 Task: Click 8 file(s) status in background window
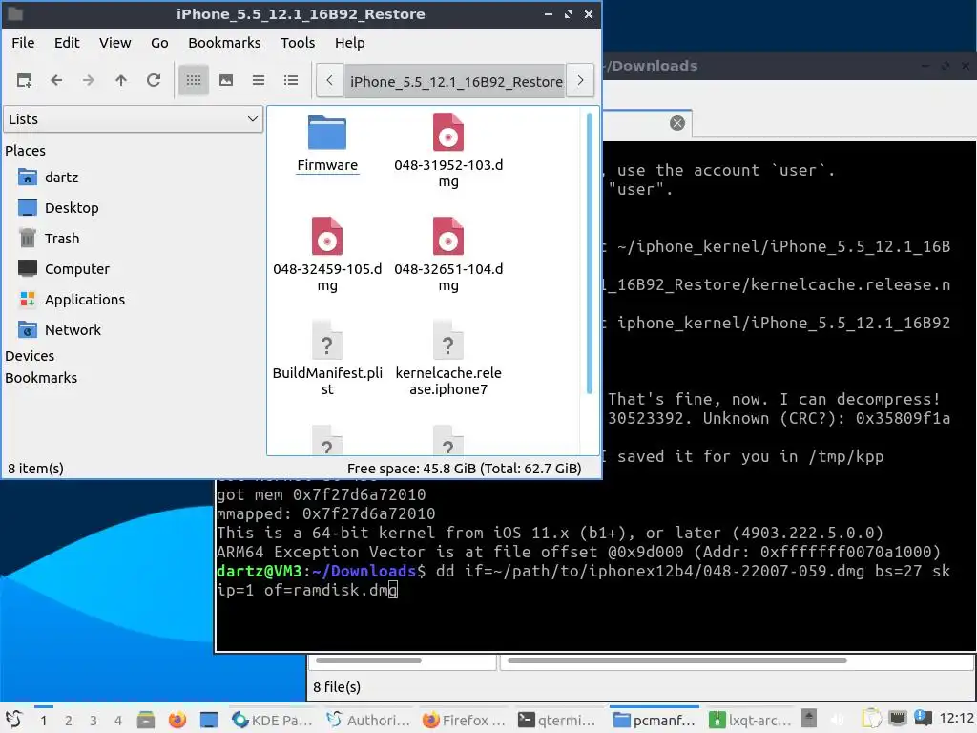tap(337, 687)
